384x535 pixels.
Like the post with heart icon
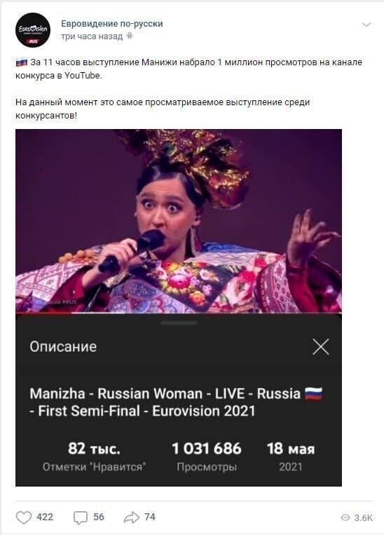pos(24,517)
